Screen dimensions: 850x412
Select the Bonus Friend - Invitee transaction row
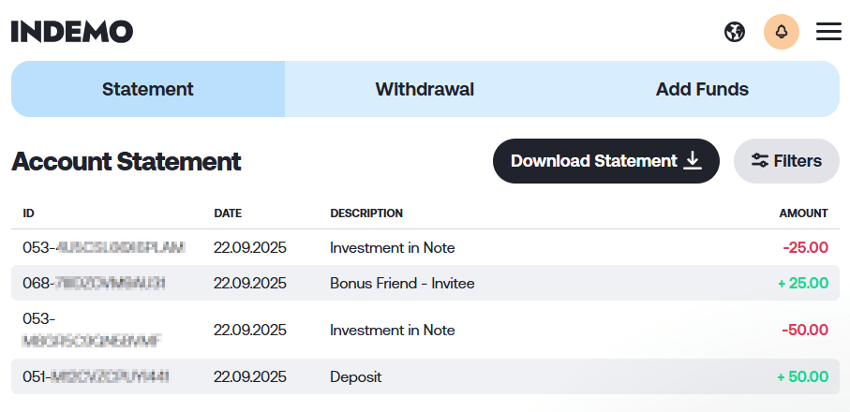(425, 283)
